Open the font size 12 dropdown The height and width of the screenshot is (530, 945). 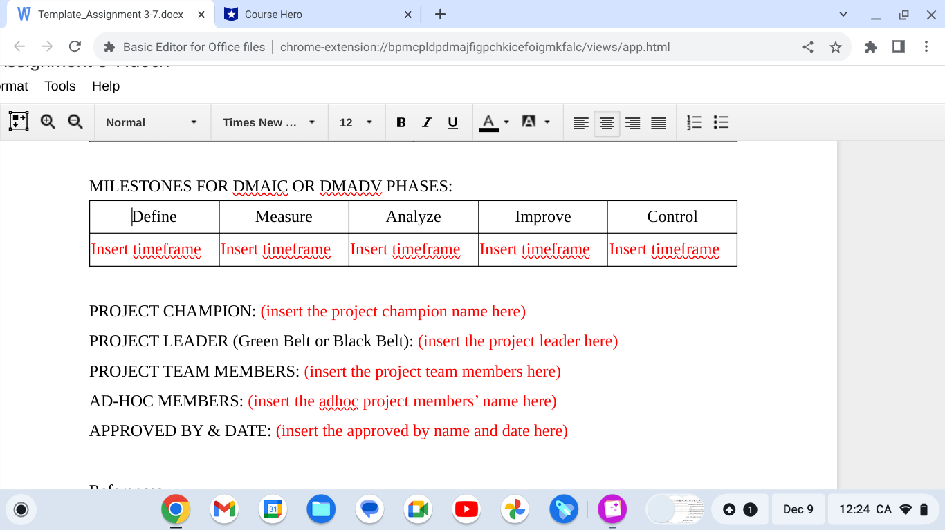(356, 122)
